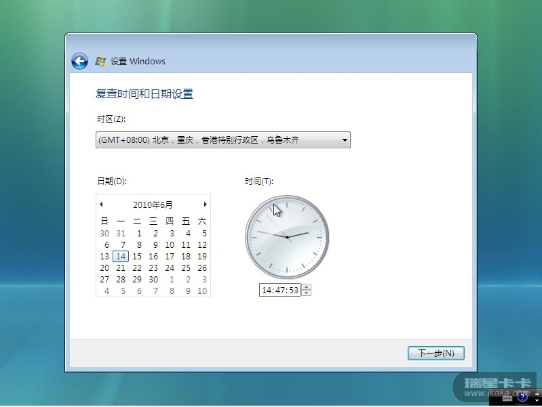Pick date 23 in the calendar
This screenshot has height=407, width=542.
tap(153, 268)
